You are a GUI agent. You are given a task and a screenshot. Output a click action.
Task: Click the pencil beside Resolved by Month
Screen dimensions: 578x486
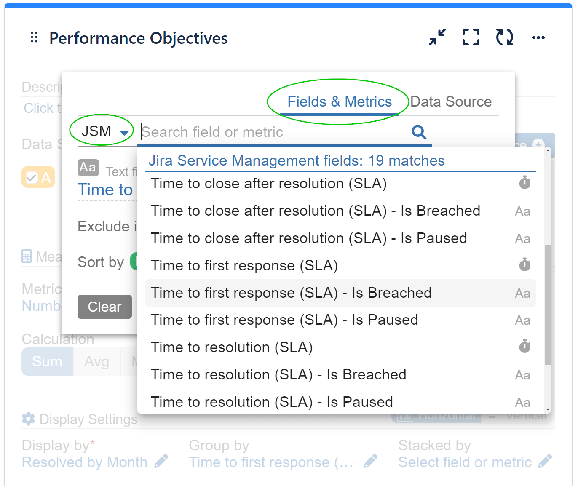pyautogui.click(x=161, y=462)
